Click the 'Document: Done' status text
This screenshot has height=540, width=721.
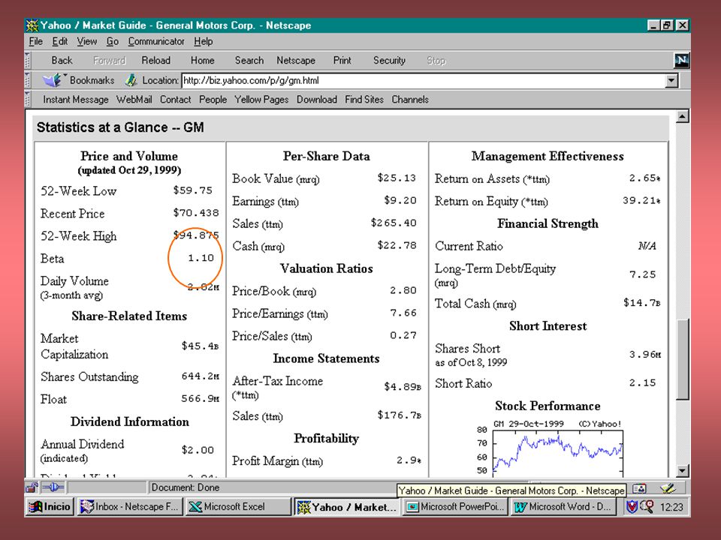click(x=186, y=487)
